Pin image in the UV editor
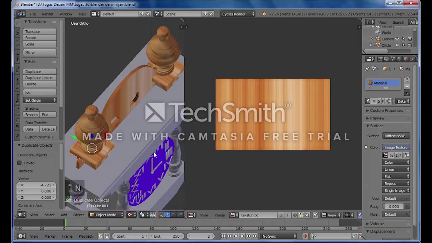Viewport: 432px width, 243px height. [315, 215]
